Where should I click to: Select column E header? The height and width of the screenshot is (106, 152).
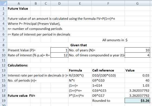[80, 4]
